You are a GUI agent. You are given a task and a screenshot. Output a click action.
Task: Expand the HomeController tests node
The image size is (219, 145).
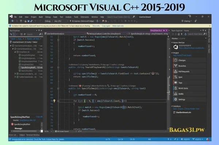(15, 73)
